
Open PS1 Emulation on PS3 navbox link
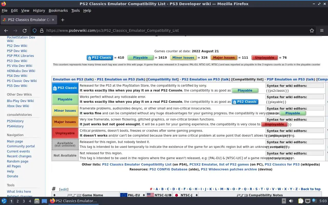tap(116, 79)
